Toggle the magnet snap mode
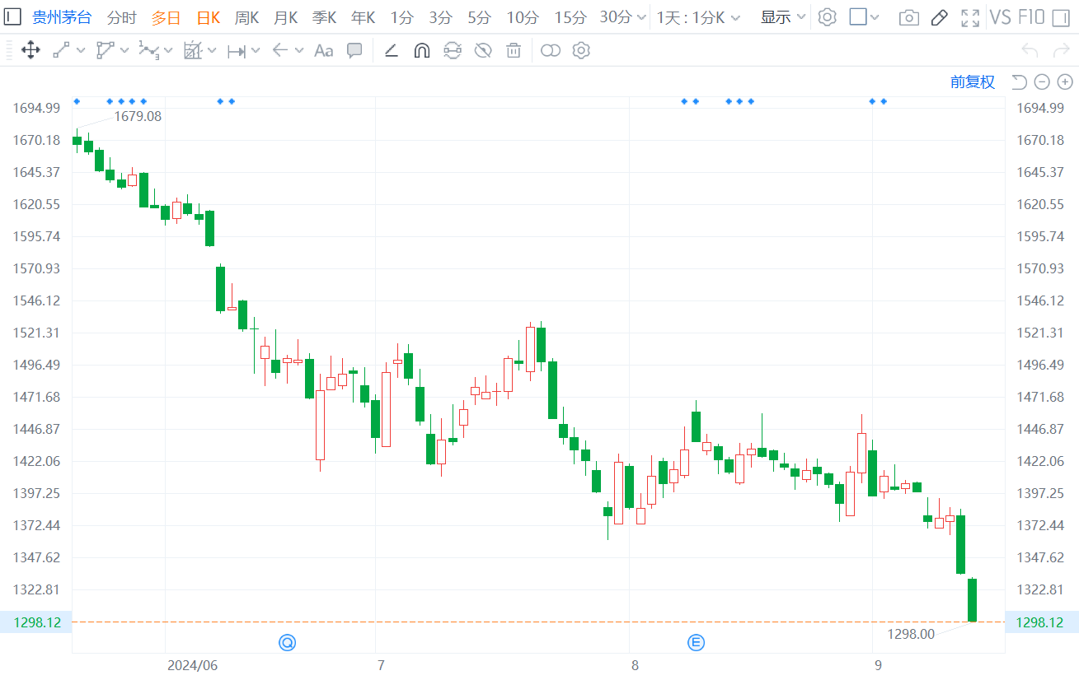This screenshot has height=680, width=1079. coord(421,51)
